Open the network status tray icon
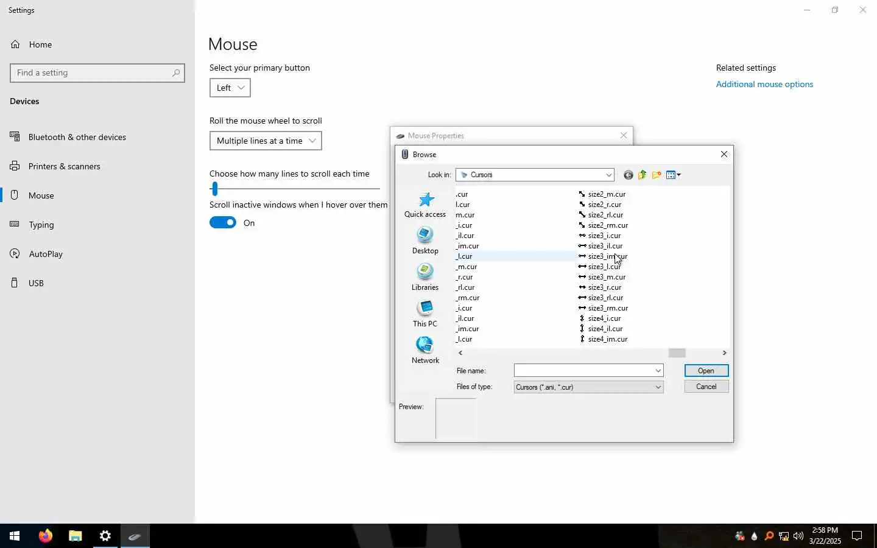Viewport: 877px width, 548px height. [784, 536]
